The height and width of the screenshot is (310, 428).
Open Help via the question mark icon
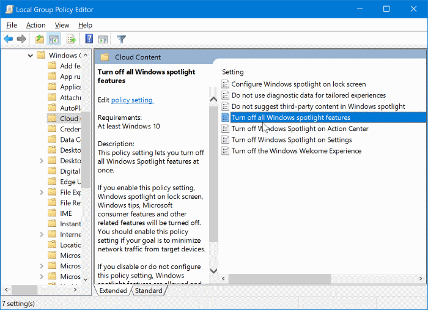[89, 39]
